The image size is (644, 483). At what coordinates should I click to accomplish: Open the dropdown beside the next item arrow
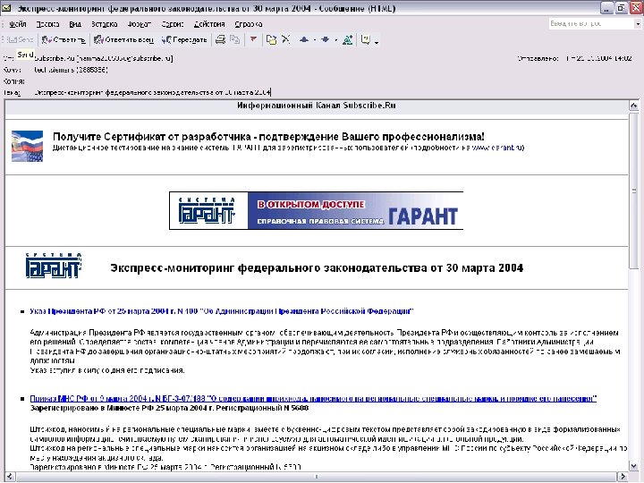(x=336, y=40)
